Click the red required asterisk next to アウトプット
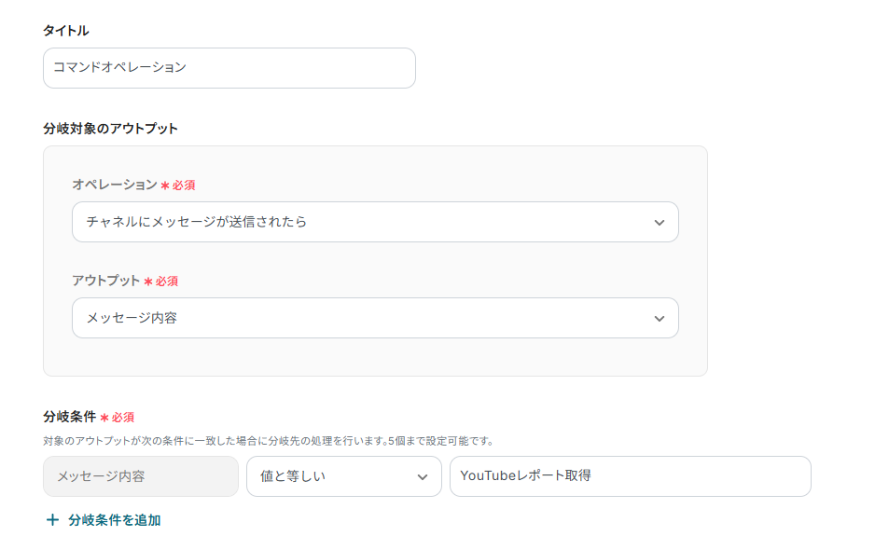 pyautogui.click(x=148, y=282)
